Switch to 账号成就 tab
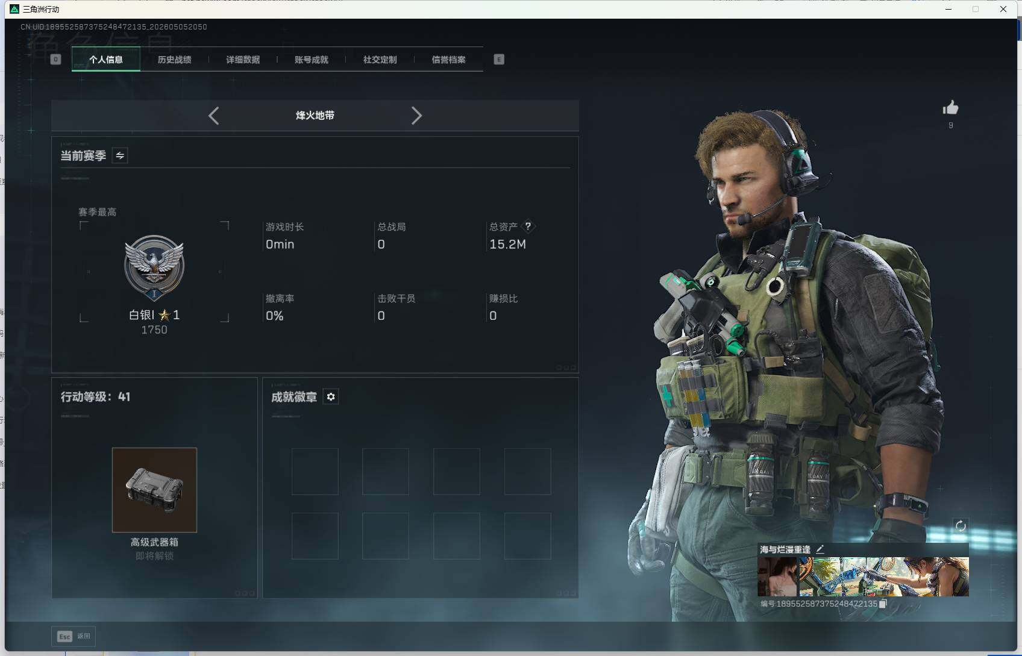1022x656 pixels. pos(312,59)
